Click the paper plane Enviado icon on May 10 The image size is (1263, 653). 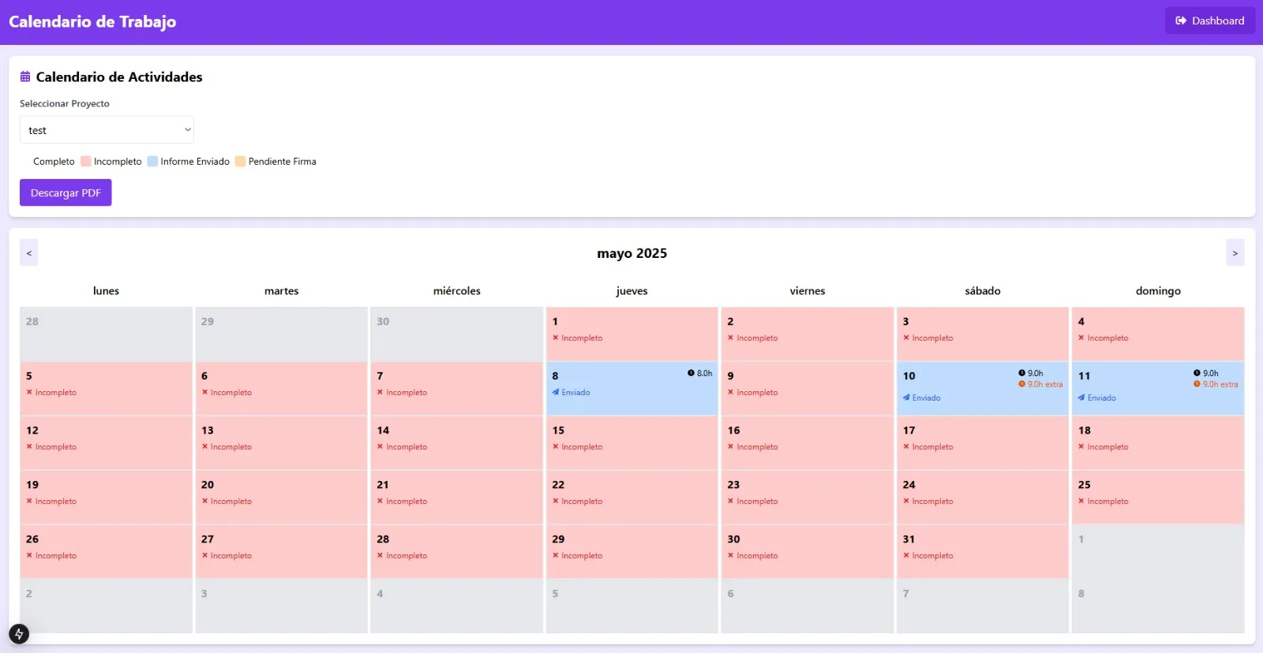pos(906,397)
